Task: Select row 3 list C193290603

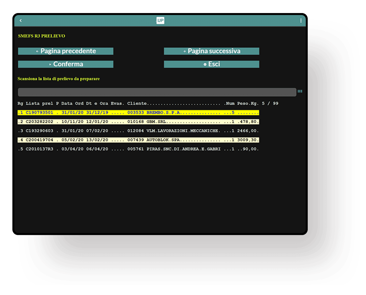Action: (39, 131)
